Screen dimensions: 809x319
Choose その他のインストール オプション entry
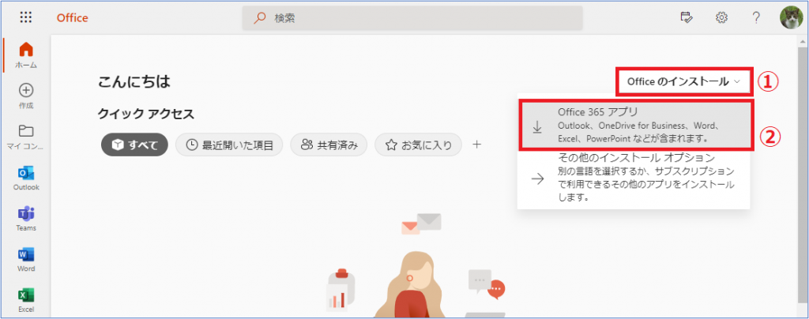click(x=634, y=178)
